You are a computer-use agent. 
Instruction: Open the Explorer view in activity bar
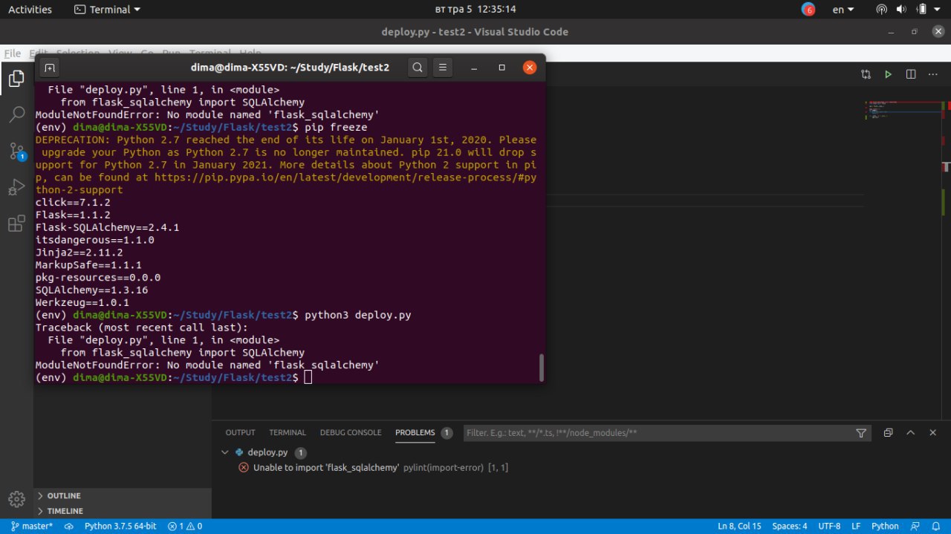pos(16,79)
